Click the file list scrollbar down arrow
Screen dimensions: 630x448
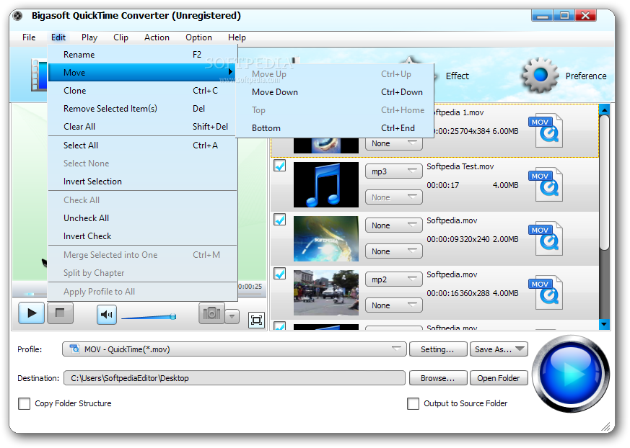[604, 324]
